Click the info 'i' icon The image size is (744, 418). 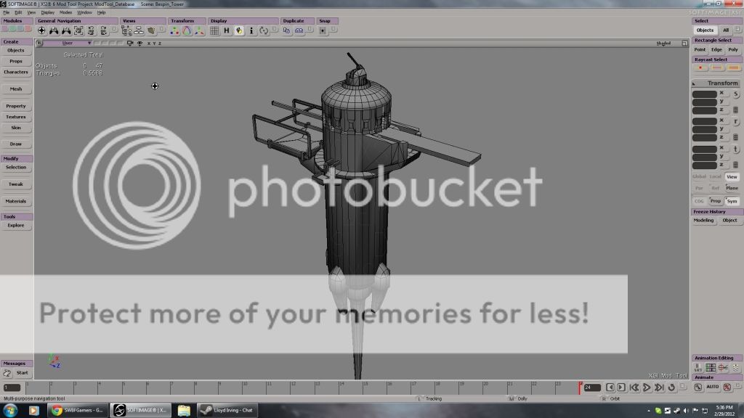click(x=251, y=30)
